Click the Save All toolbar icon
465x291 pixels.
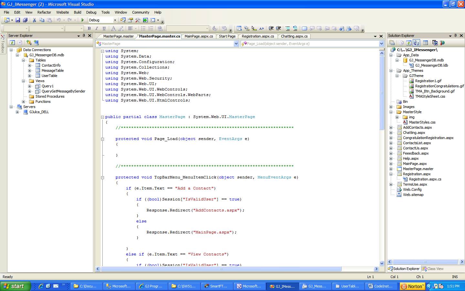(x=25, y=20)
